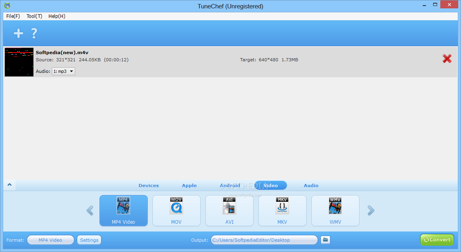Click the Target: 640*480 1.73MB text

(x=269, y=60)
